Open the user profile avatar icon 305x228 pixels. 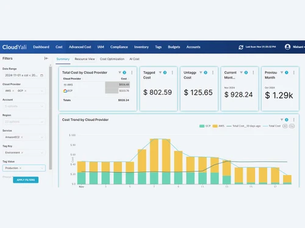point(287,47)
